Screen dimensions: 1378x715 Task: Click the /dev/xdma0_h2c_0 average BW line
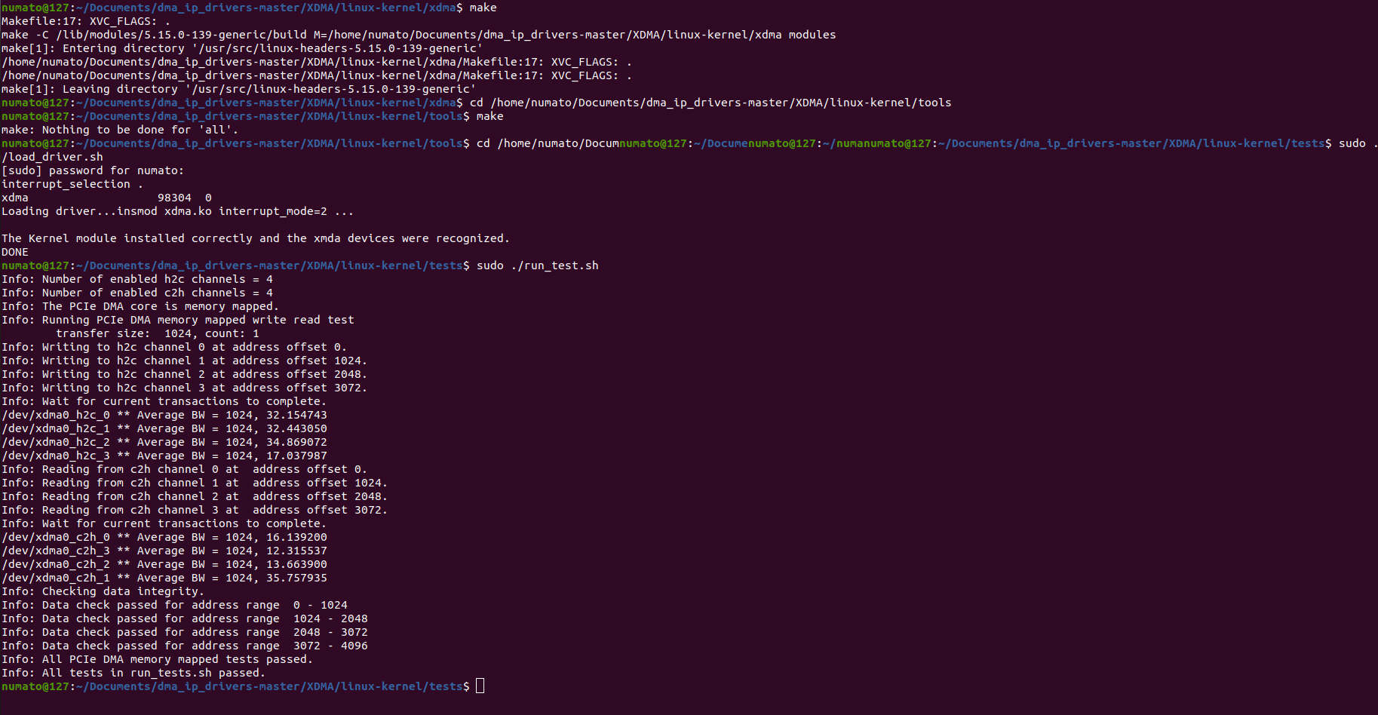point(164,415)
